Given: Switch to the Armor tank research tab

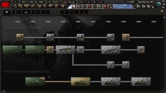Looking at the screenshot, I should 26,12.
